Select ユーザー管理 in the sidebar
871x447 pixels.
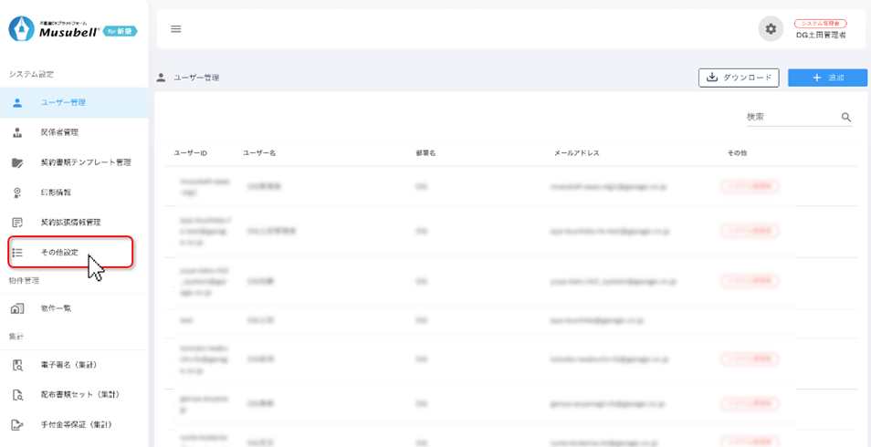coord(64,103)
